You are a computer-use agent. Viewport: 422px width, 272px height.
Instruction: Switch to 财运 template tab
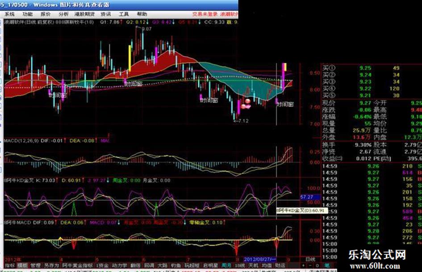(x=280, y=265)
